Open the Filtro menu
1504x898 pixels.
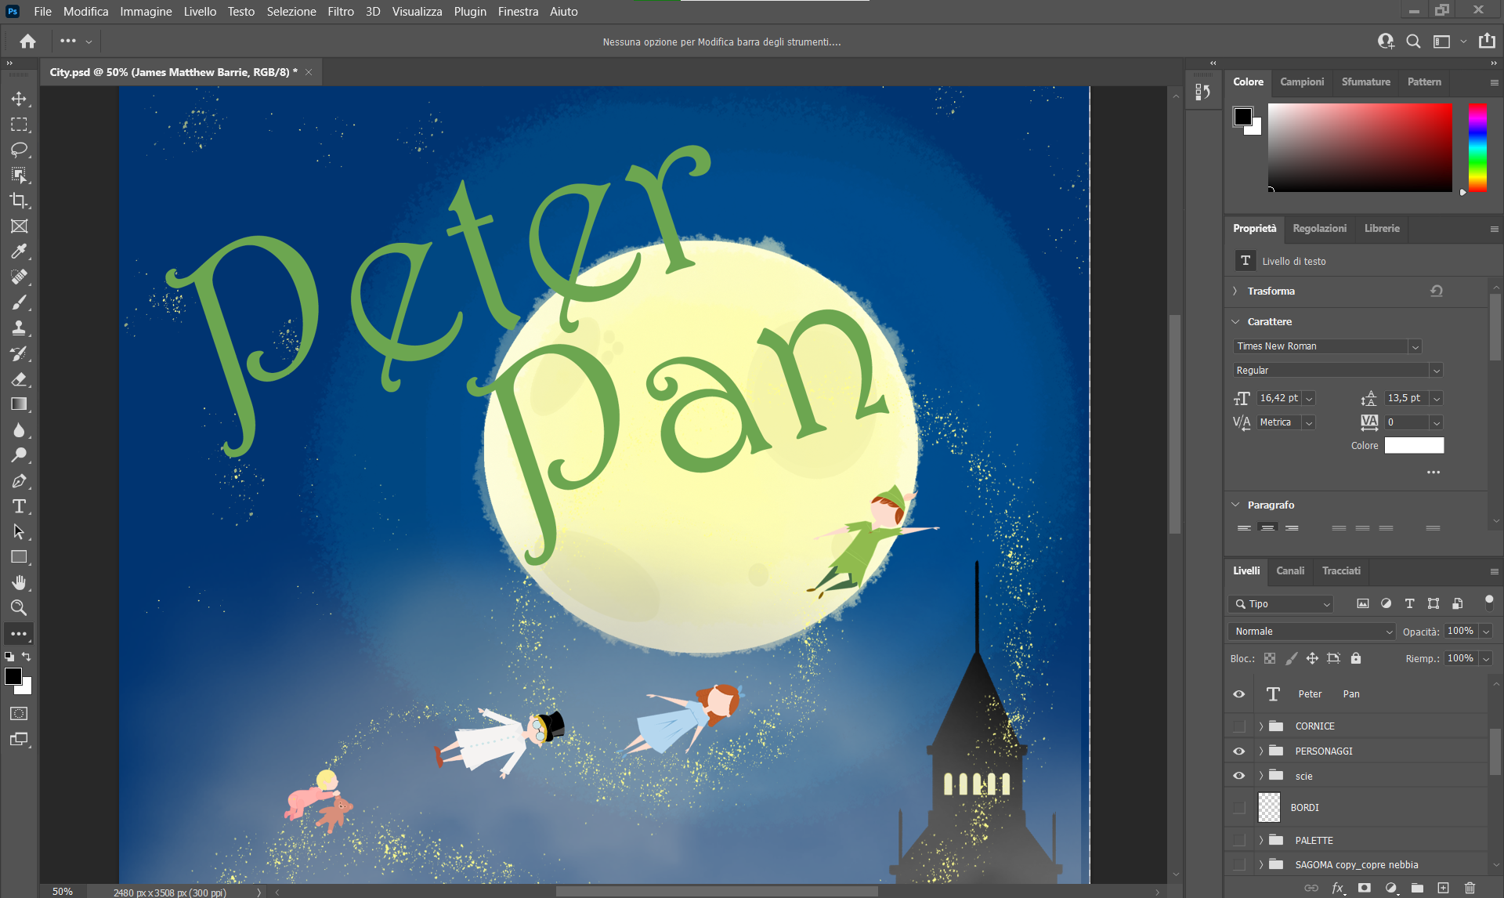pyautogui.click(x=341, y=12)
